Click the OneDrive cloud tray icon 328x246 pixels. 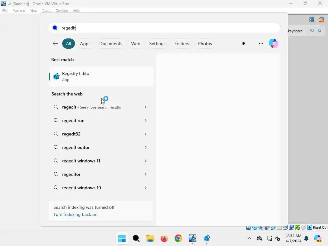click(x=259, y=238)
